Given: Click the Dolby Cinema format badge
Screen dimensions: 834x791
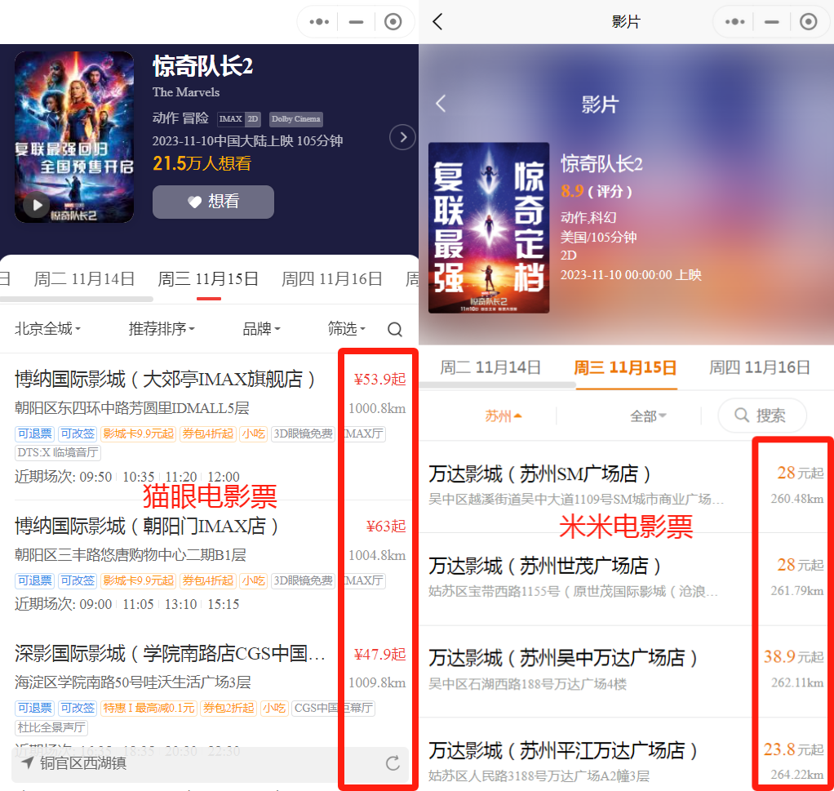Looking at the screenshot, I should tap(295, 119).
